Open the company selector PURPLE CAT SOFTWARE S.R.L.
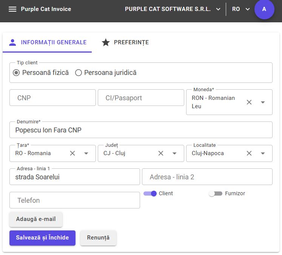The width and height of the screenshot is (282, 255). [173, 9]
